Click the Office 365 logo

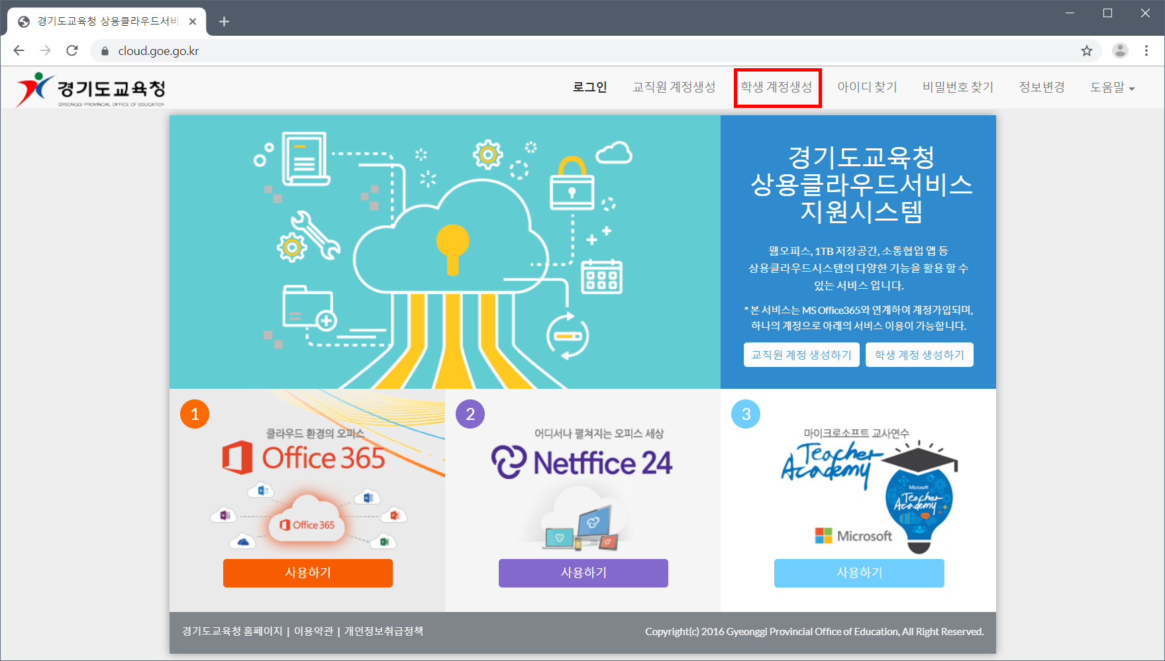(303, 458)
